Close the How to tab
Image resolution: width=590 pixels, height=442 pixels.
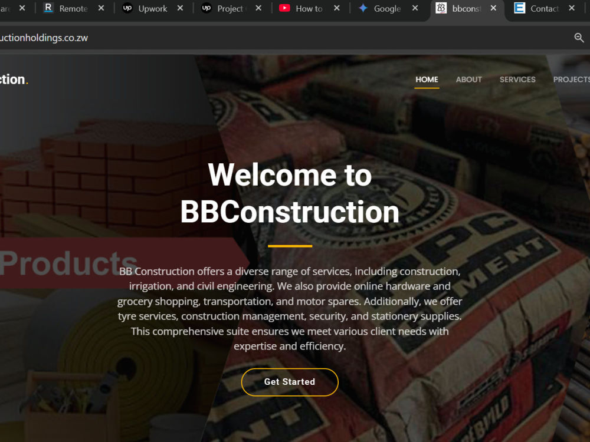click(337, 8)
